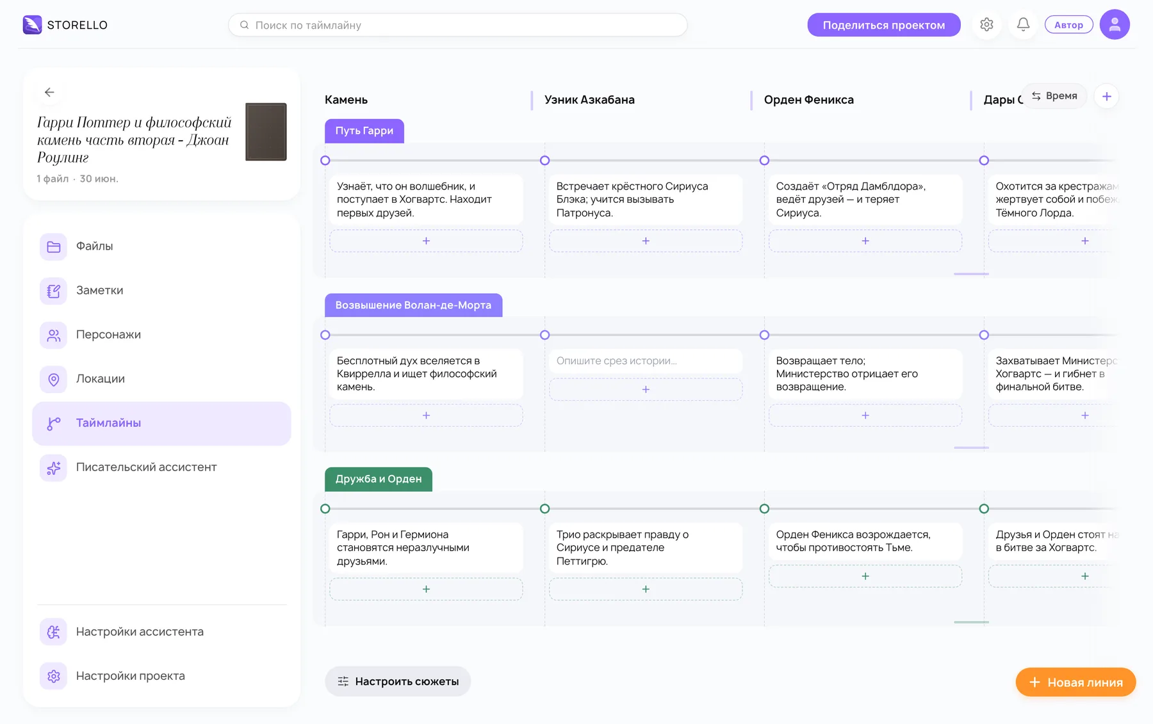The width and height of the screenshot is (1153, 724).
Task: Add card under 'Возвращает тело'
Action: click(x=865, y=415)
